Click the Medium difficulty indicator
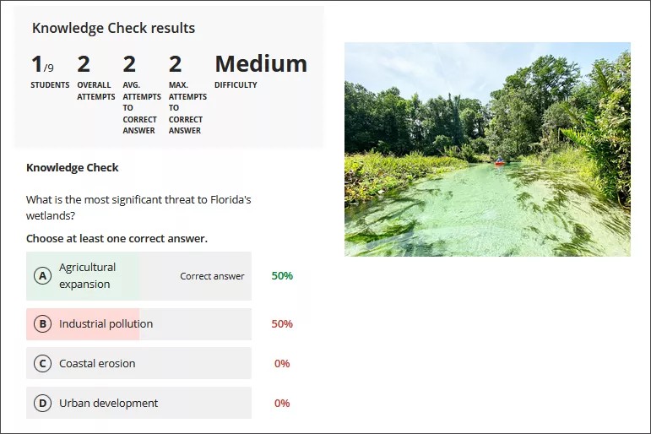 pyautogui.click(x=260, y=65)
